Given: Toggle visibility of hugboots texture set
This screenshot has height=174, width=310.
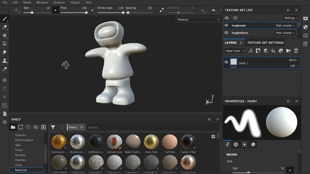Looking at the screenshot, I should (226, 26).
